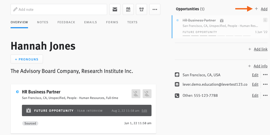Viewport: 270px width, 135px height.
Task: Switch to the Notes tab
Action: click(x=42, y=22)
